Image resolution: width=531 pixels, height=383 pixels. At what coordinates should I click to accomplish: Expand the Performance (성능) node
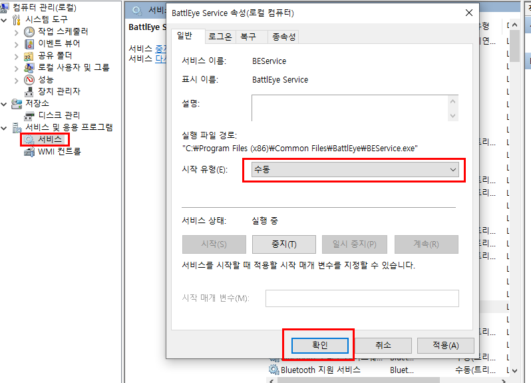[17, 81]
